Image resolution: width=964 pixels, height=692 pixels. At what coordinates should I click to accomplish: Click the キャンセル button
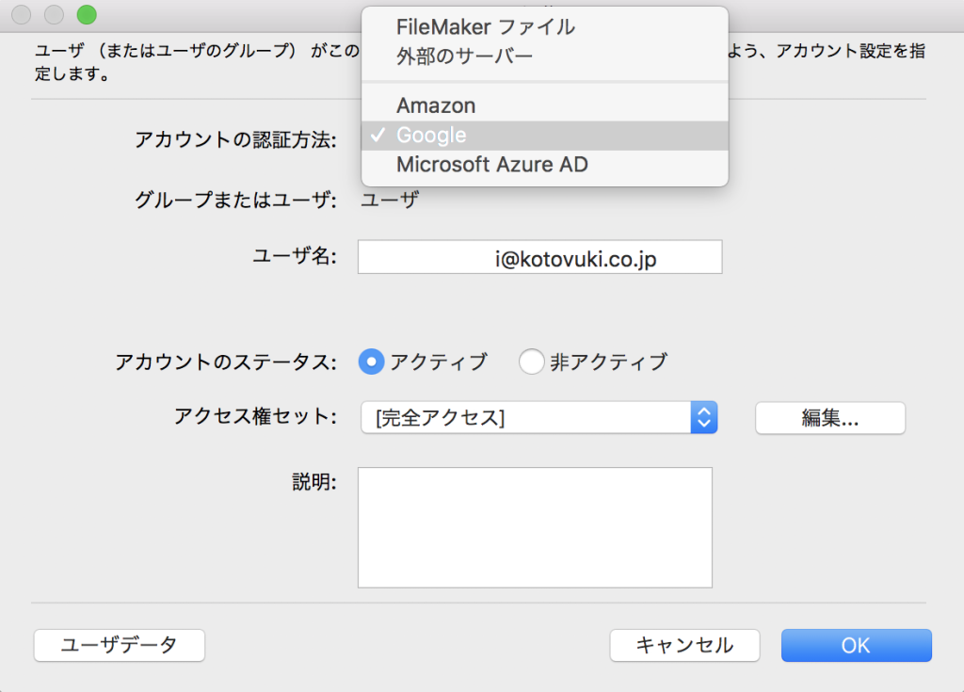685,645
